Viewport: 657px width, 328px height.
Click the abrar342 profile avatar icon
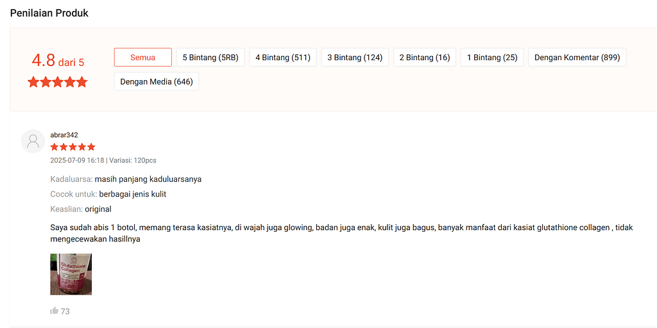click(x=33, y=141)
